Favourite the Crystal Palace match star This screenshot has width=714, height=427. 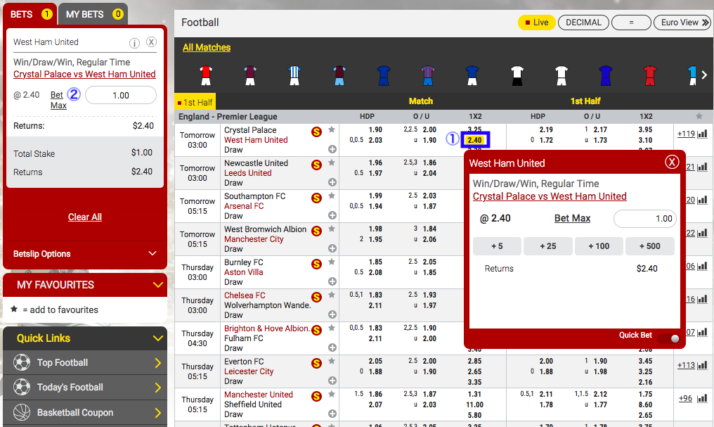tap(332, 129)
